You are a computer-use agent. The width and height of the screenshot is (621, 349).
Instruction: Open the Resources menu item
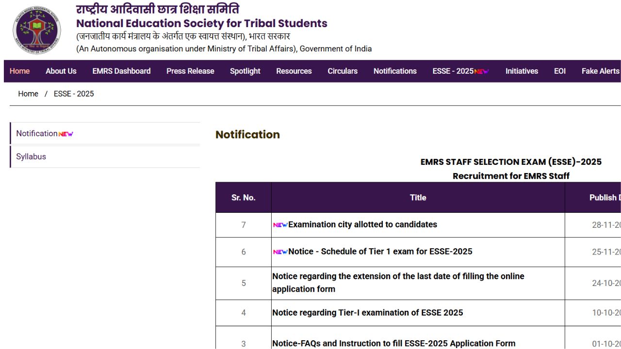[294, 71]
